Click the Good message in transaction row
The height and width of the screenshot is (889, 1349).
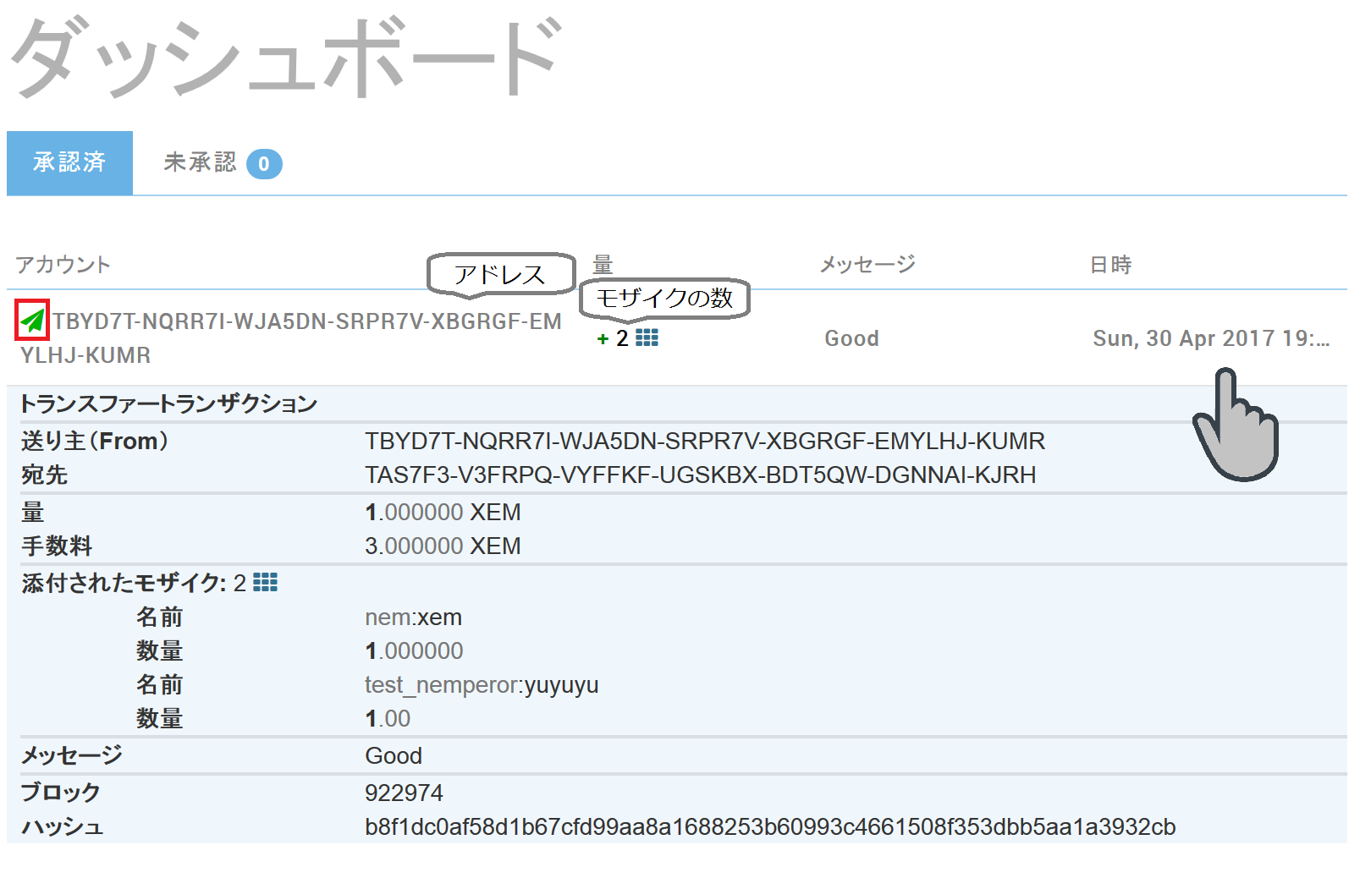coord(851,338)
